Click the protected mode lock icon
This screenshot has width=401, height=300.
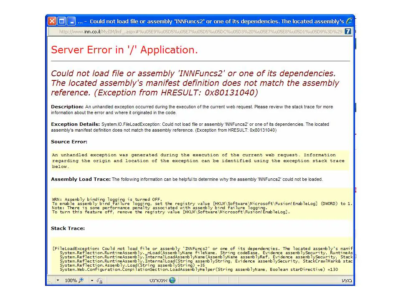point(99,280)
